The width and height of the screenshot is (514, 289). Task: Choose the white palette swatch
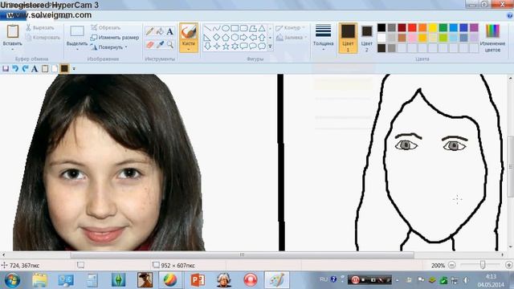pyautogui.click(x=381, y=38)
